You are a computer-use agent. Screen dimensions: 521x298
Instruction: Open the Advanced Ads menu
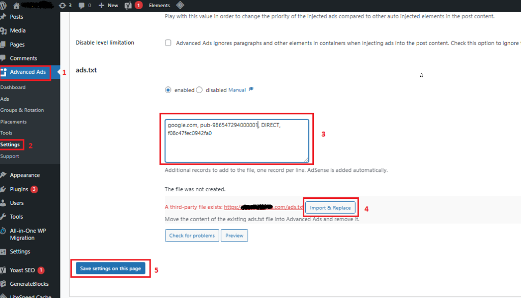point(28,72)
